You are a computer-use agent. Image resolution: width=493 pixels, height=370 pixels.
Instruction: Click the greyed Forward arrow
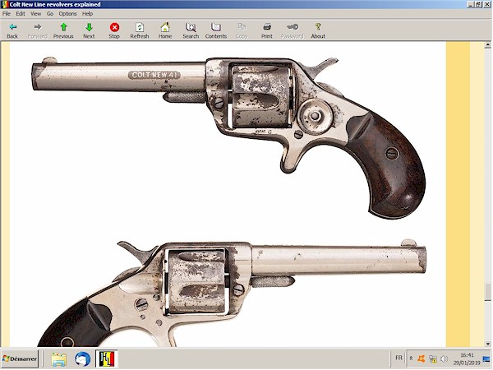click(38, 30)
